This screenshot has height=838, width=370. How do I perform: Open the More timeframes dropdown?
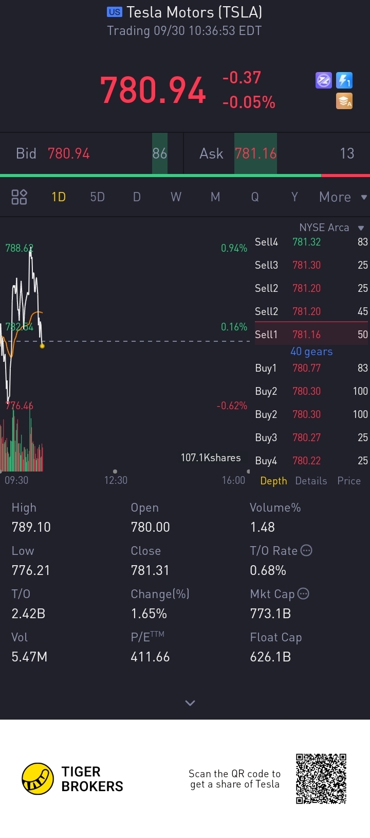[x=343, y=197]
